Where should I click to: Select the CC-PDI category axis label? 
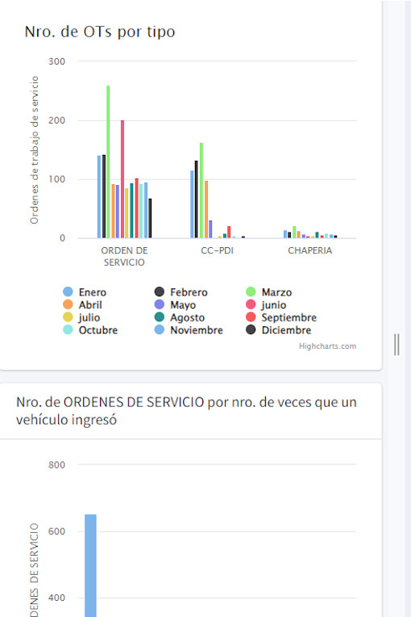217,250
